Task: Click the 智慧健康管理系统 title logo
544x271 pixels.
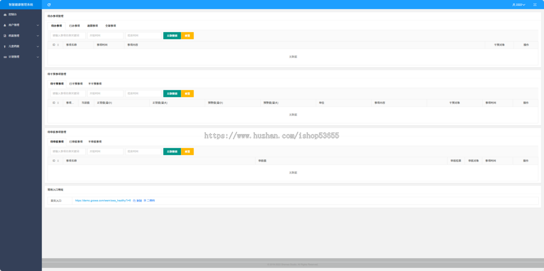Action: point(21,5)
